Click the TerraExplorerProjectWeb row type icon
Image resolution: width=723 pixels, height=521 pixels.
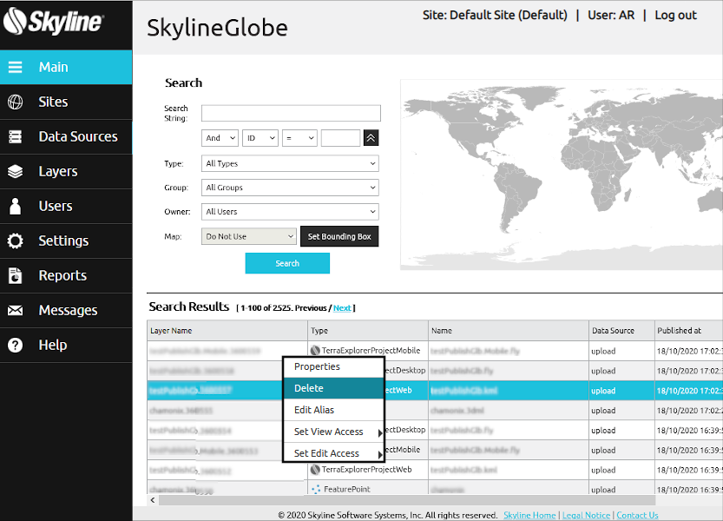[315, 469]
